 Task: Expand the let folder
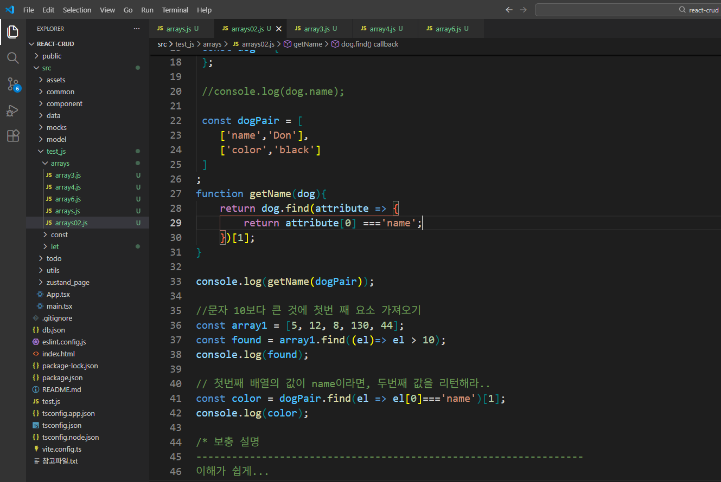(x=45, y=246)
